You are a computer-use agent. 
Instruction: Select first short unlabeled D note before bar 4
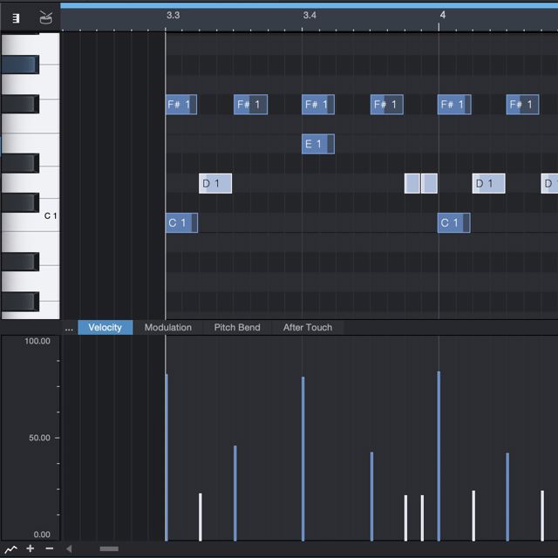(412, 184)
